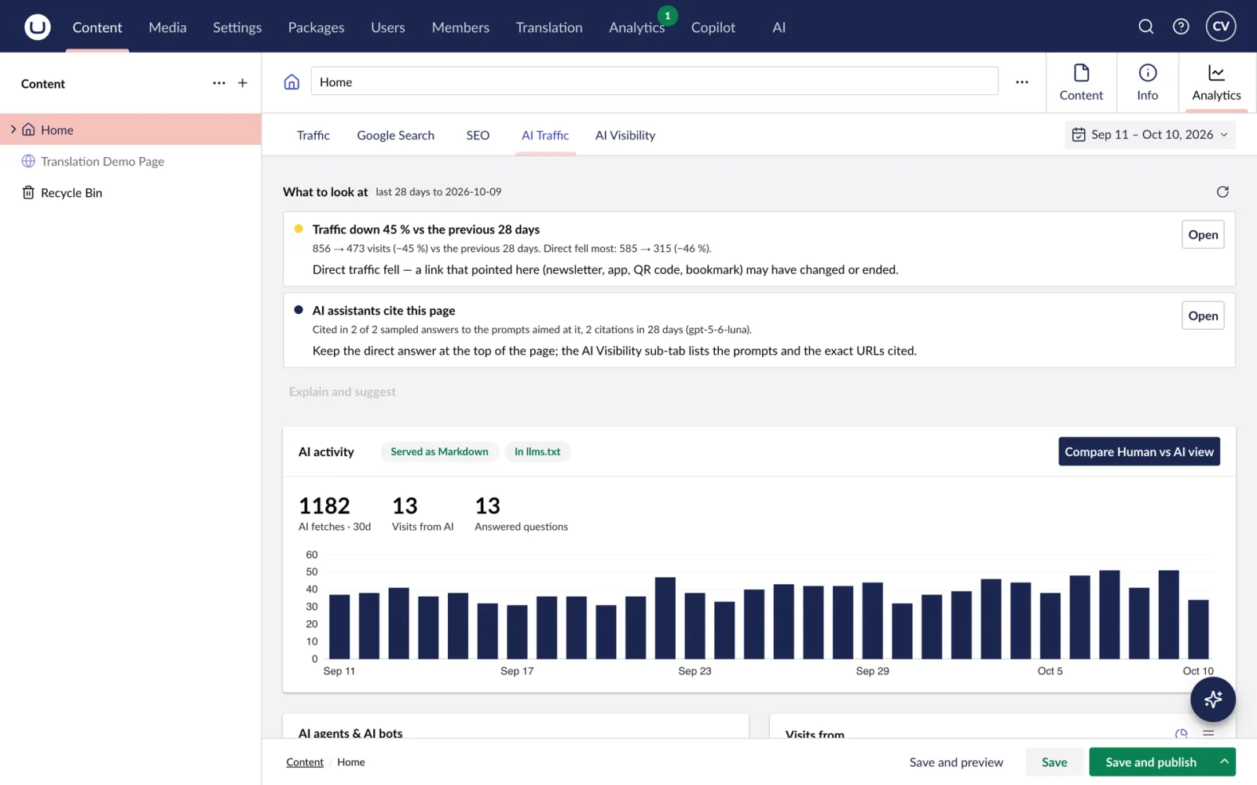1257x785 pixels.
Task: Open the help question mark icon
Action: click(1181, 27)
